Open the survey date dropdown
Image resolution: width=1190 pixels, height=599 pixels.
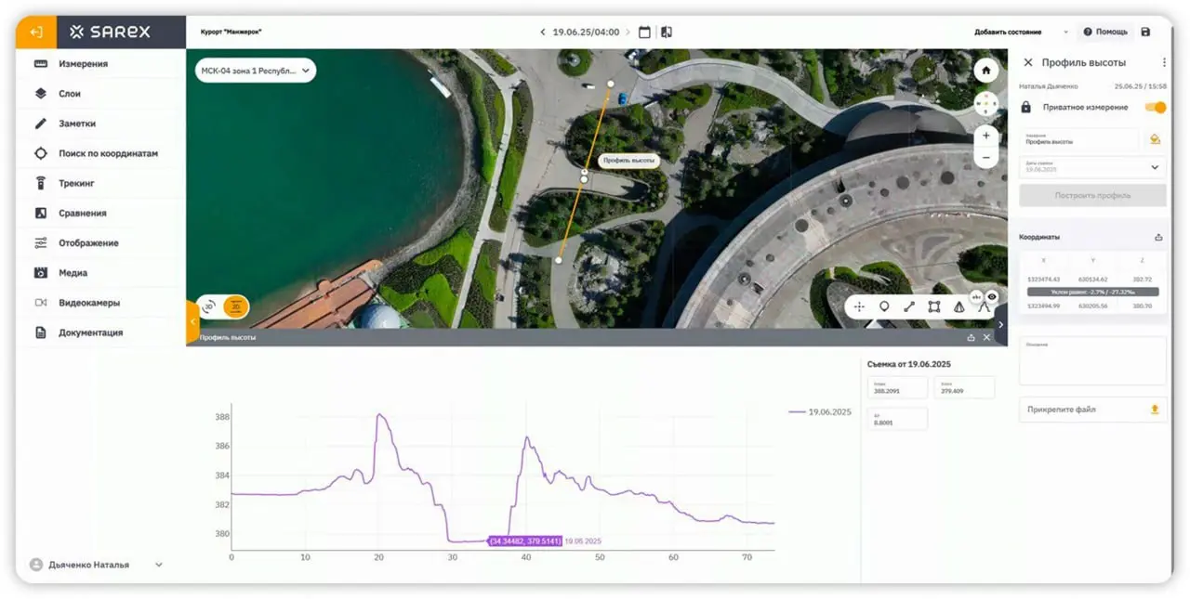click(x=1092, y=167)
